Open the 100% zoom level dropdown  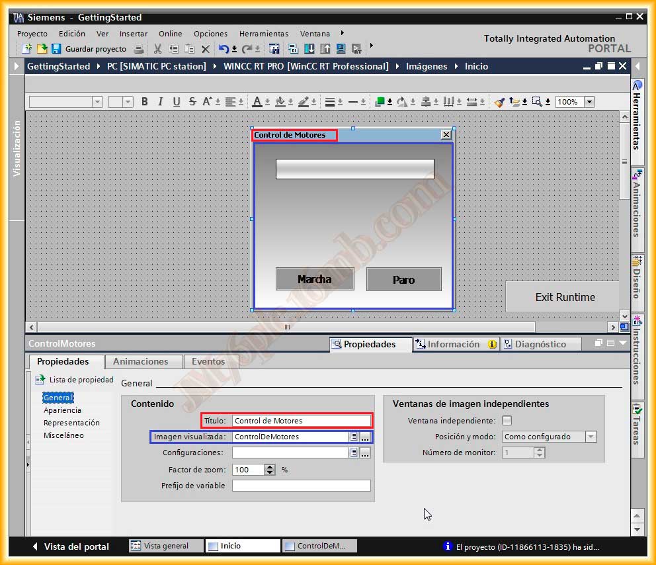click(589, 102)
